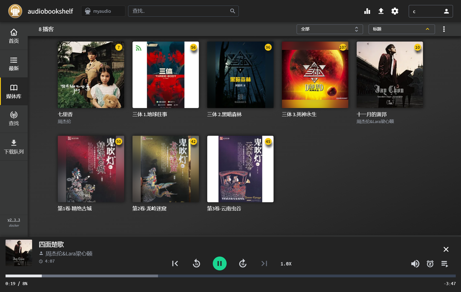
Task: Open the player queue icon
Action: (445, 264)
